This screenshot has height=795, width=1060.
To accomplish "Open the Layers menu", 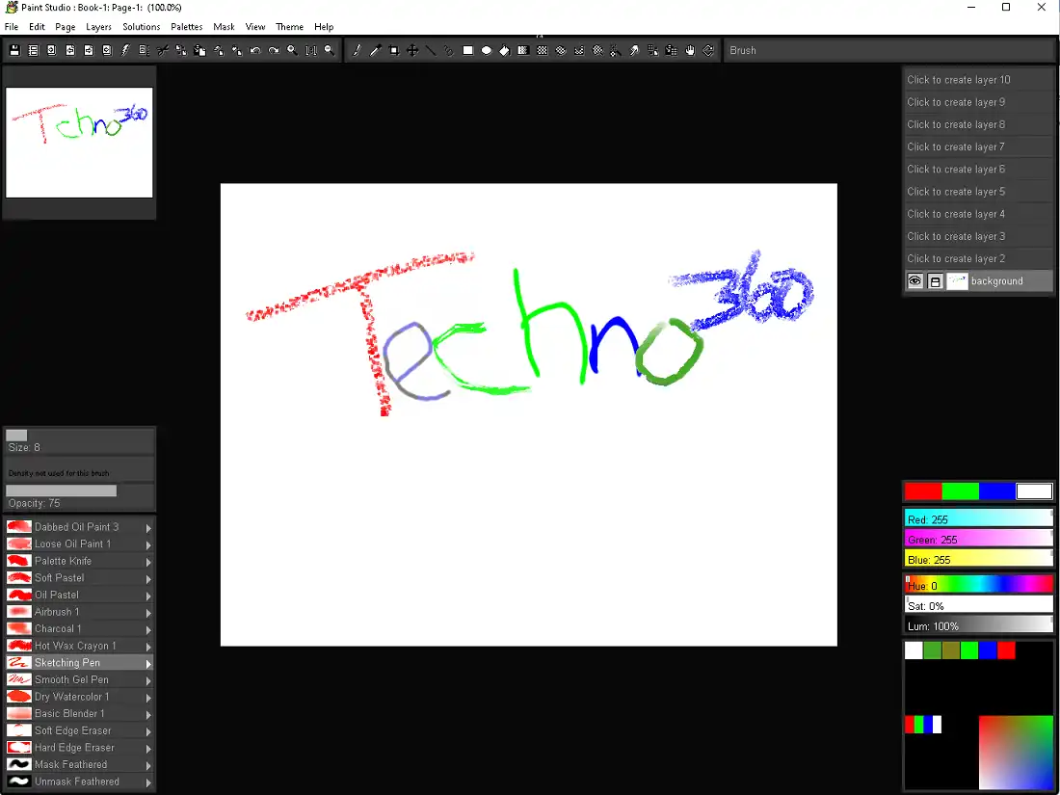I will (x=98, y=26).
